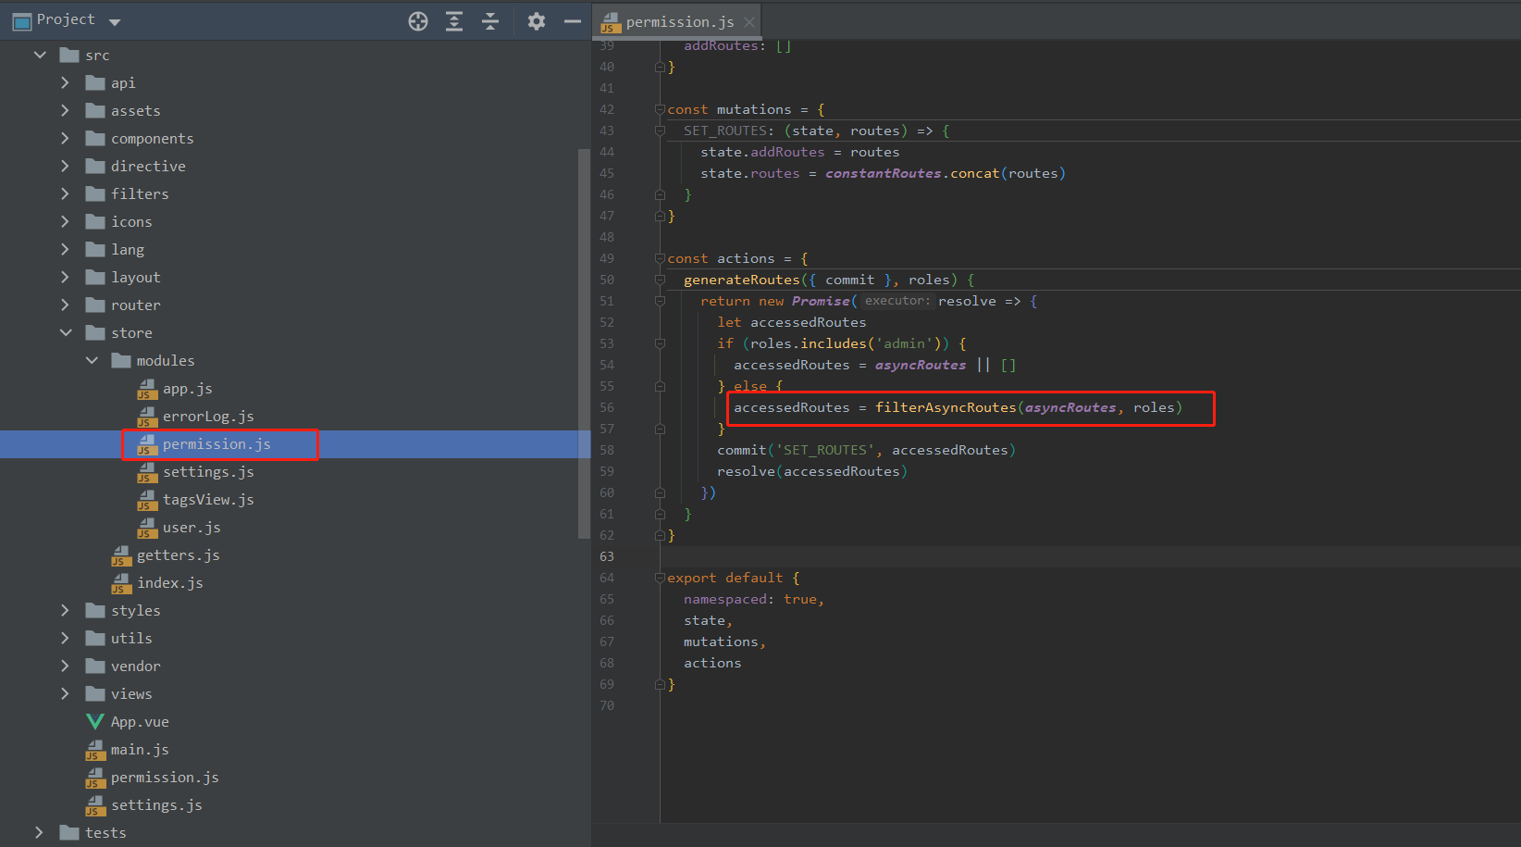Click the folder icon of views

pyautogui.click(x=94, y=693)
